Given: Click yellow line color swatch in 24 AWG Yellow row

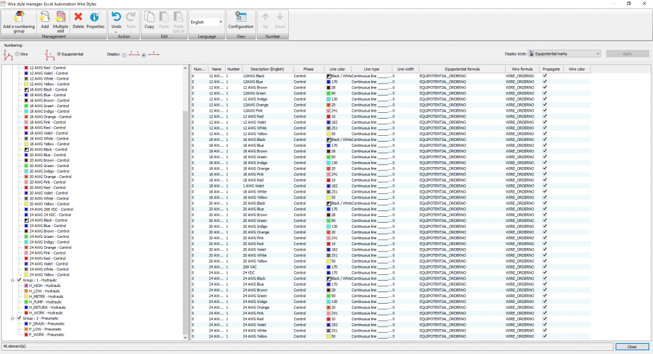Looking at the screenshot, I should [328, 336].
